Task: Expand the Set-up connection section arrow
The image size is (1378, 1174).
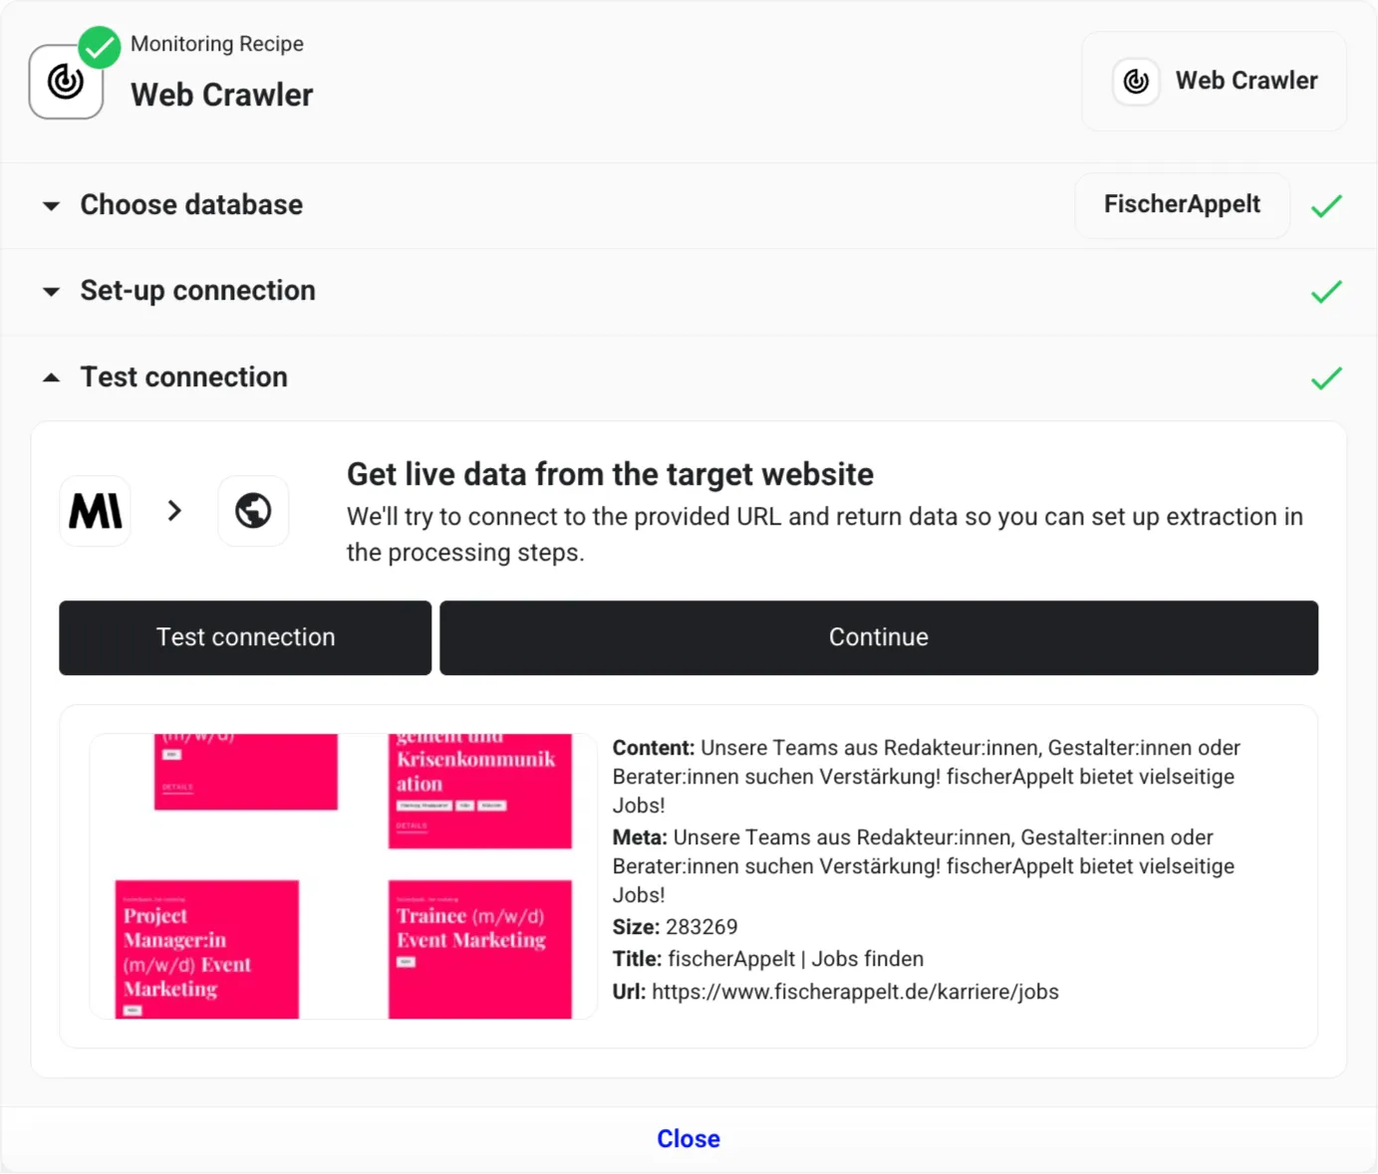Action: click(52, 292)
